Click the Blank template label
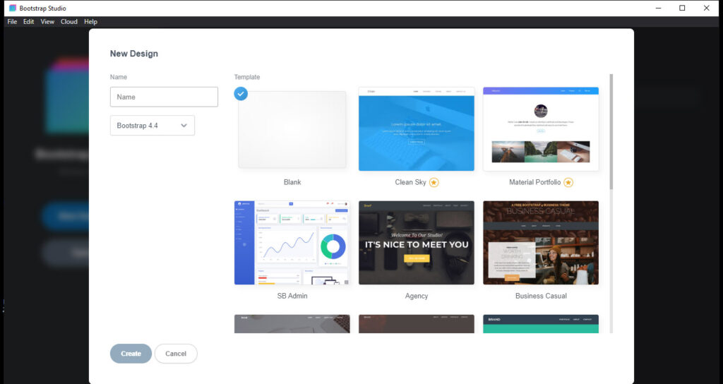 pyautogui.click(x=292, y=182)
